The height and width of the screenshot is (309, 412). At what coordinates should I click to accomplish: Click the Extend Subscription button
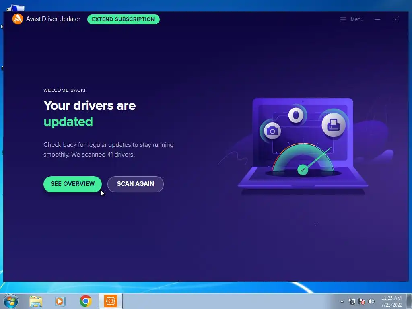tap(123, 19)
